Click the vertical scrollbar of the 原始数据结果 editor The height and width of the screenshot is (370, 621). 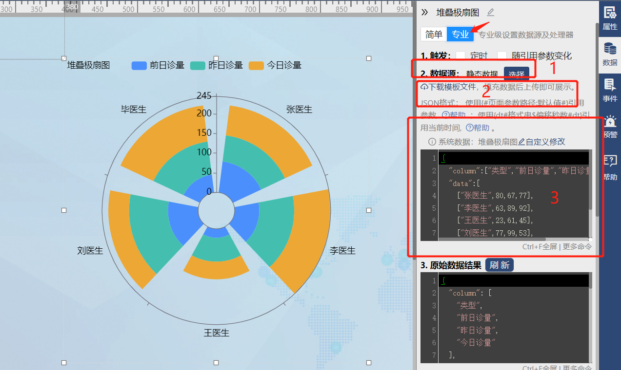pos(591,280)
